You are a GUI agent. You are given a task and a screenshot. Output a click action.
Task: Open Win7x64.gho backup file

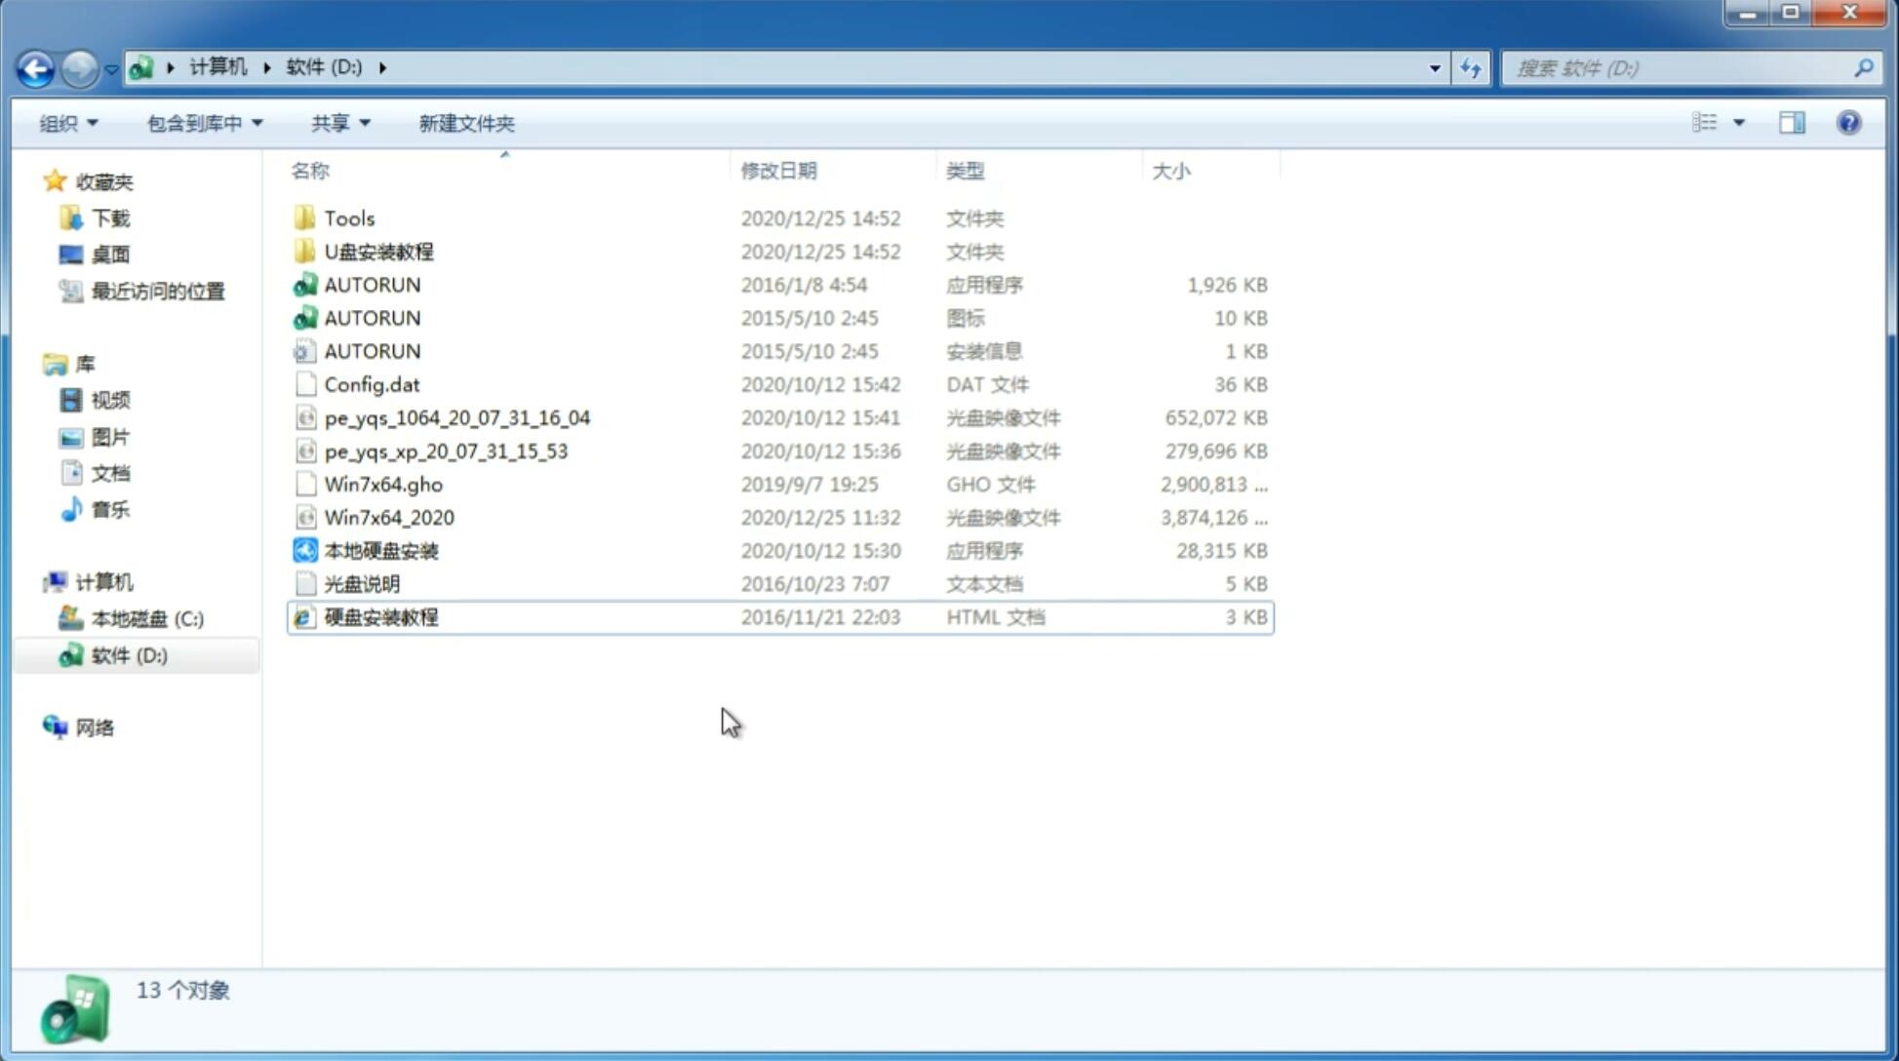tap(383, 484)
